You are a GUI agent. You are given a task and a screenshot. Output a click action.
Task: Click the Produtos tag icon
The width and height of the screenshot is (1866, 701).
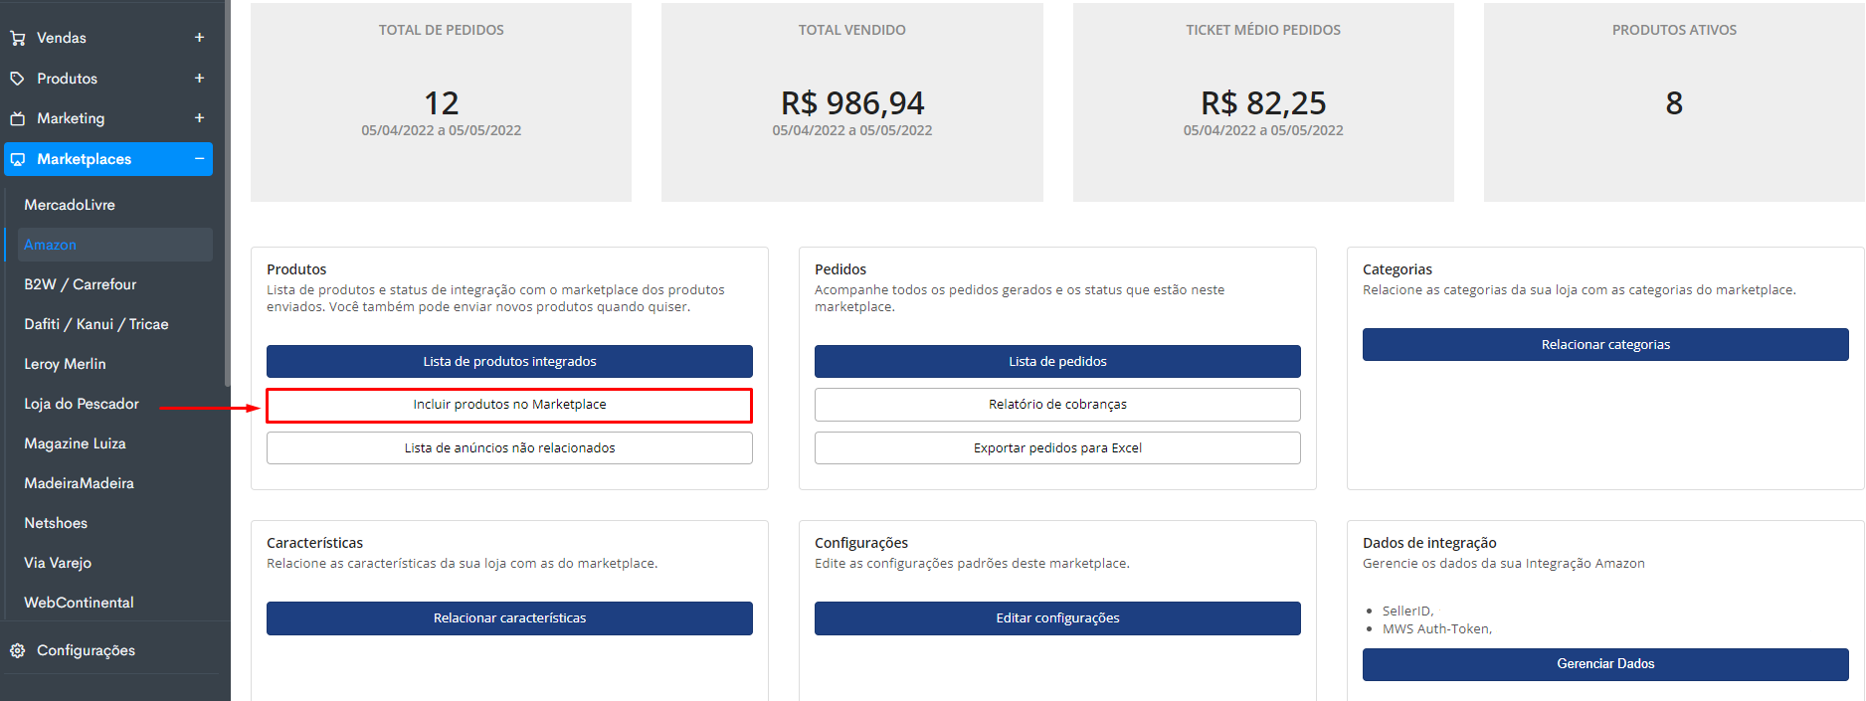point(18,79)
